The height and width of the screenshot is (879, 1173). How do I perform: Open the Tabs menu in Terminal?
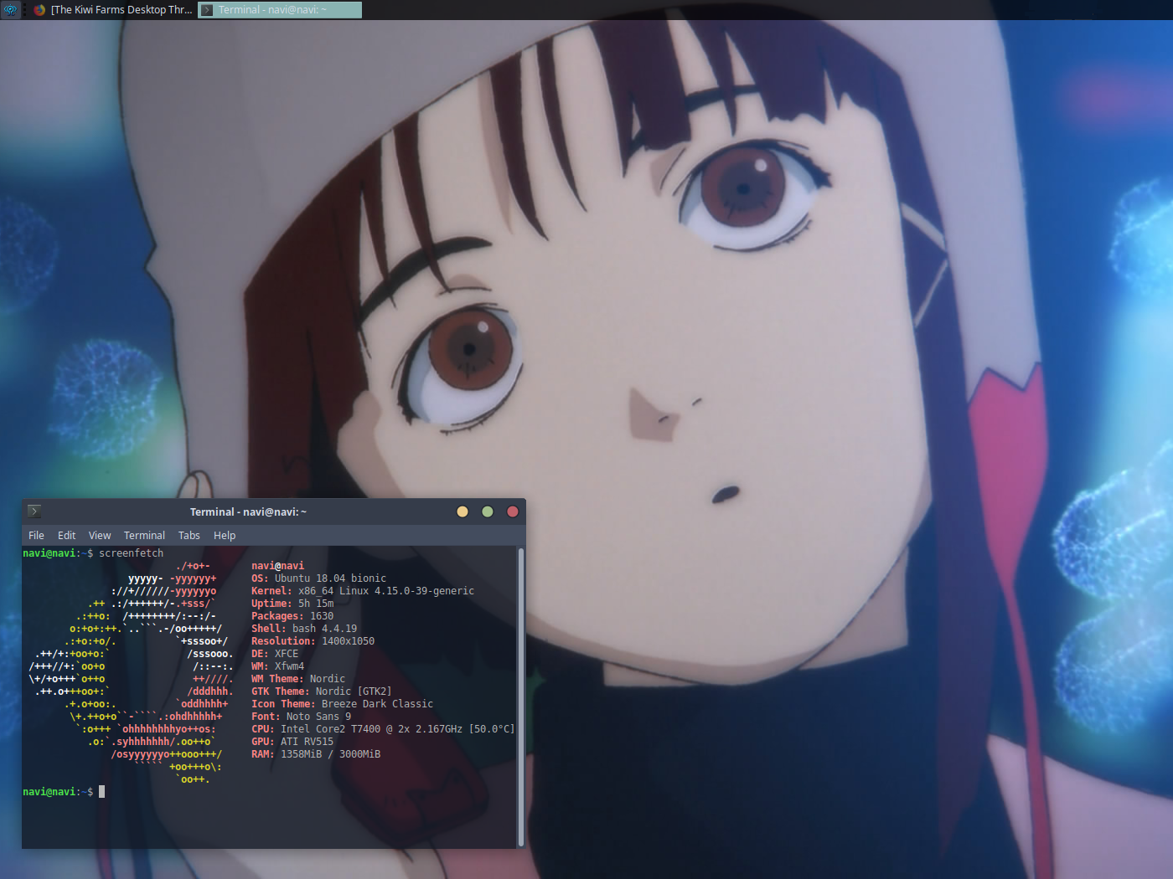[x=189, y=535]
